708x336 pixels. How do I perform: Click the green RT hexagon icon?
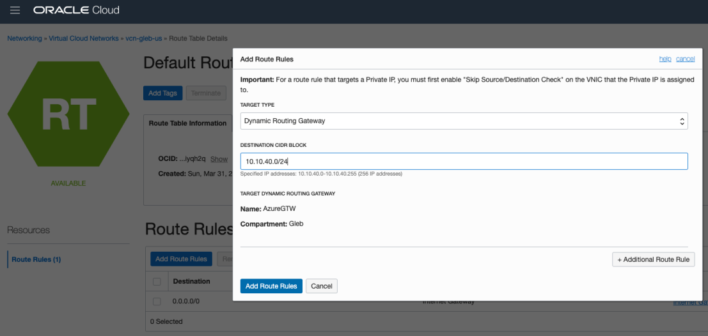pyautogui.click(x=64, y=115)
